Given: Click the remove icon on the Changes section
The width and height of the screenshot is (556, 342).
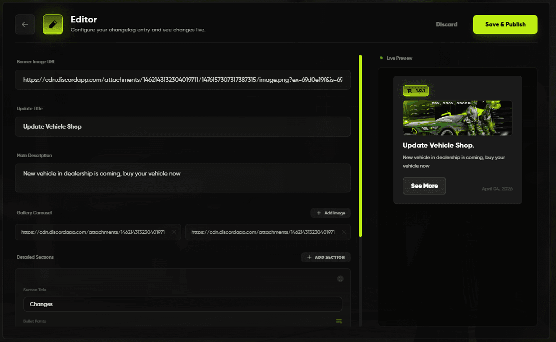Looking at the screenshot, I should click(x=340, y=279).
